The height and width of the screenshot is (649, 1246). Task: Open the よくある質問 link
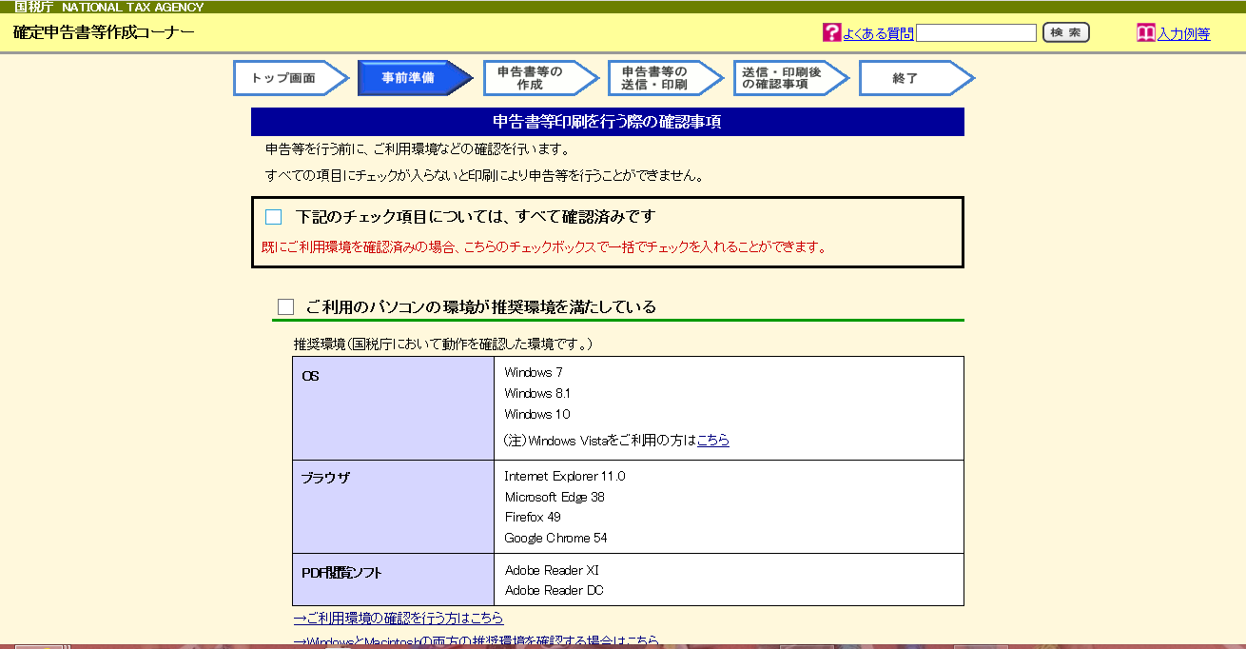click(x=878, y=33)
